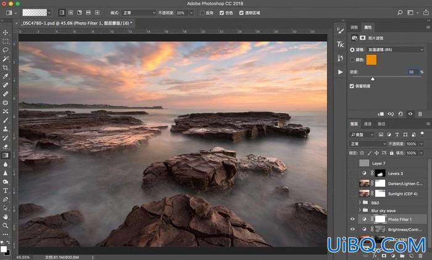Open the workspace switcher button

click(x=410, y=13)
